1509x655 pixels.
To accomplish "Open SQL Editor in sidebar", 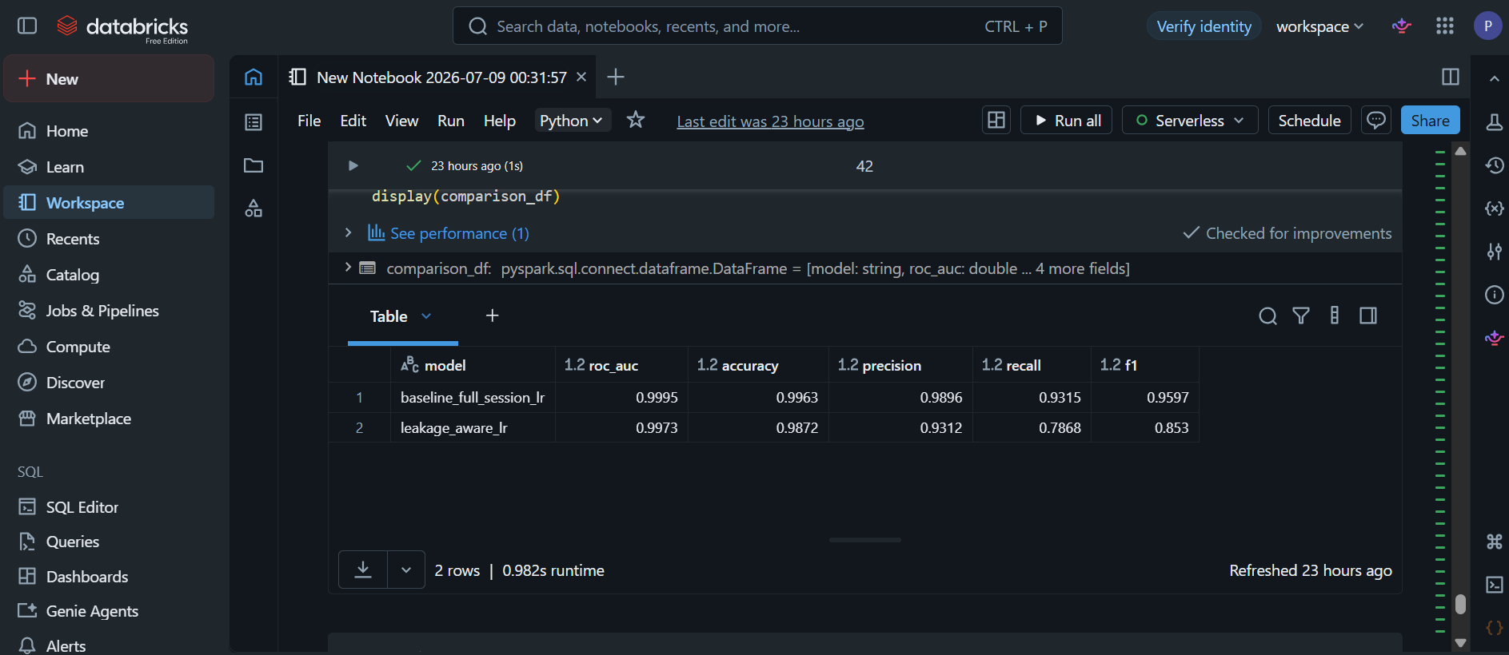I will 109,507.
